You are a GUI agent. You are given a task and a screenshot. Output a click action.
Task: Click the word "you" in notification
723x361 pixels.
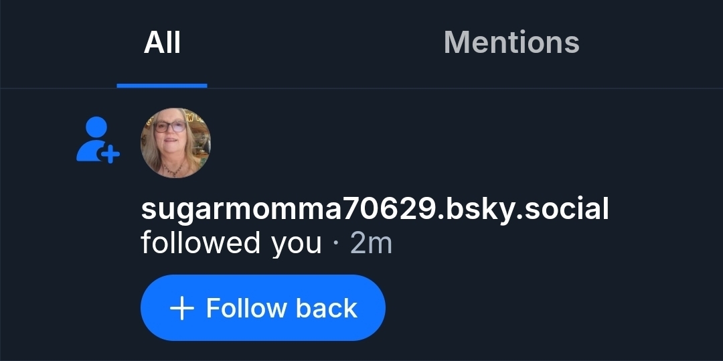[296, 245]
